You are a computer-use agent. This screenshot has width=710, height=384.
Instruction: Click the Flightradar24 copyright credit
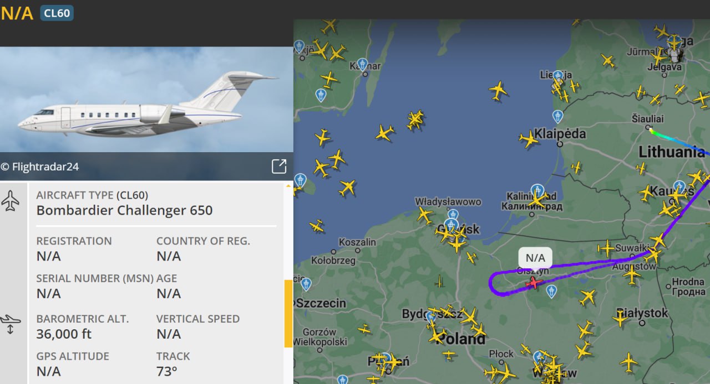pyautogui.click(x=40, y=167)
